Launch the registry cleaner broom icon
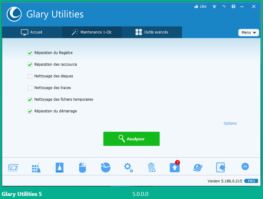 coord(36,167)
